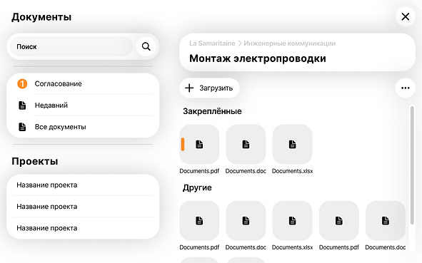Click the Проекты heading
Image resolution: width=422 pixels, height=263 pixels.
[35, 161]
